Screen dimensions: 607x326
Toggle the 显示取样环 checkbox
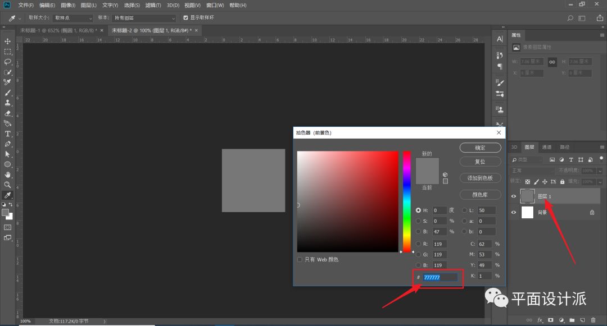[x=186, y=18]
